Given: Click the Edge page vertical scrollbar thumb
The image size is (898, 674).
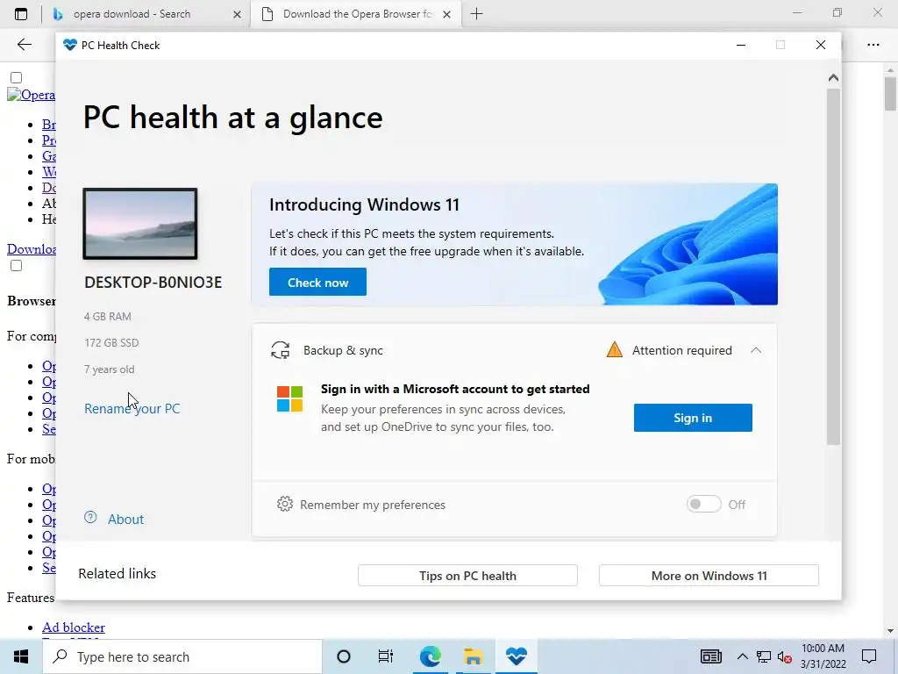Looking at the screenshot, I should [x=890, y=93].
